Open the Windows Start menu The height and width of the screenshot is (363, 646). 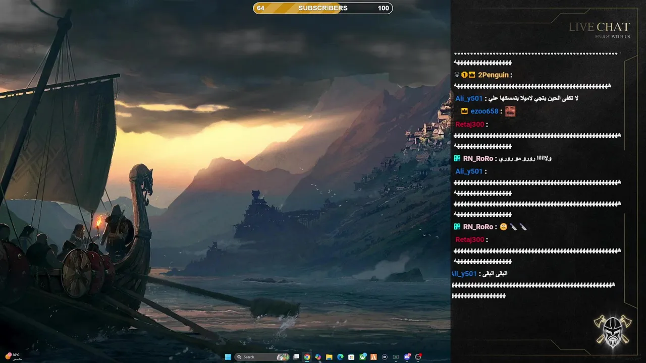pos(228,357)
